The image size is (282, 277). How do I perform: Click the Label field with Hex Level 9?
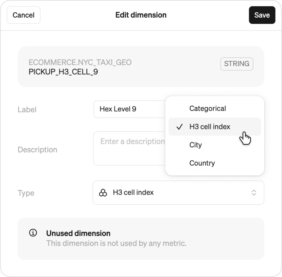130,109
